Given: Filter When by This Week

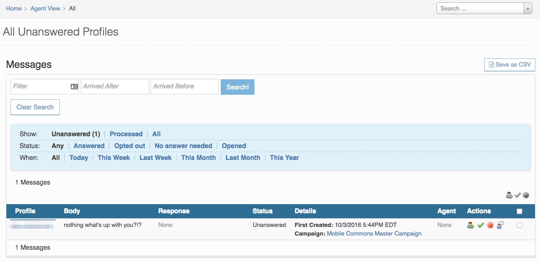Looking at the screenshot, I should pos(114,158).
